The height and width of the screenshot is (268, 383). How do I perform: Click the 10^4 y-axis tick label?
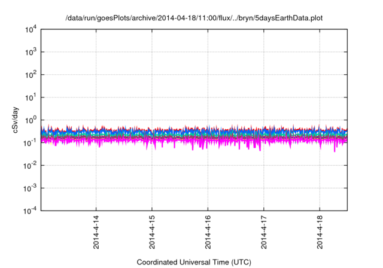(x=31, y=29)
